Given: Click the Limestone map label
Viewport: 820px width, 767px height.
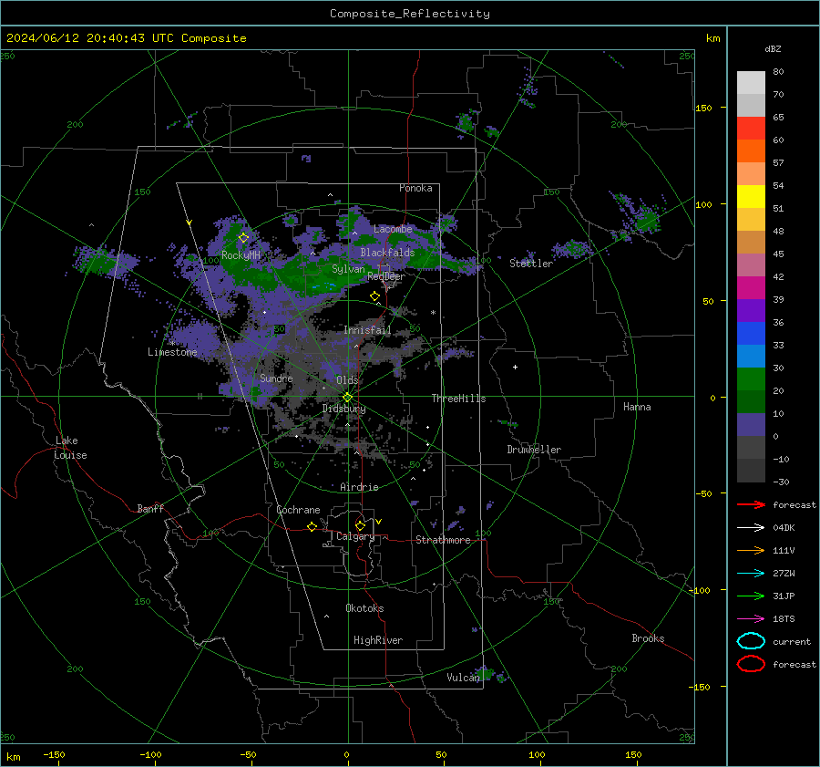Looking at the screenshot, I should pyautogui.click(x=172, y=352).
